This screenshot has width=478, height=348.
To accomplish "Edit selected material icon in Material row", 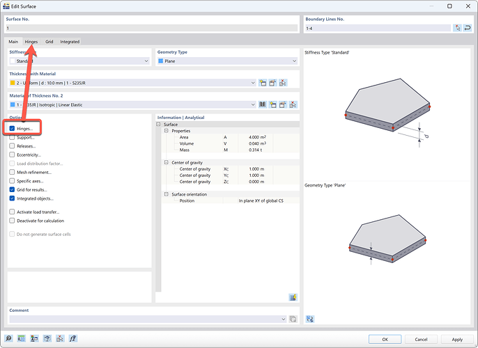I will click(283, 104).
